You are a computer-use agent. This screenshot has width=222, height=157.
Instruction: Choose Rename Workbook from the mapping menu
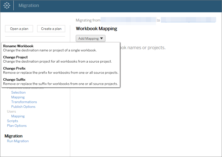(18, 46)
